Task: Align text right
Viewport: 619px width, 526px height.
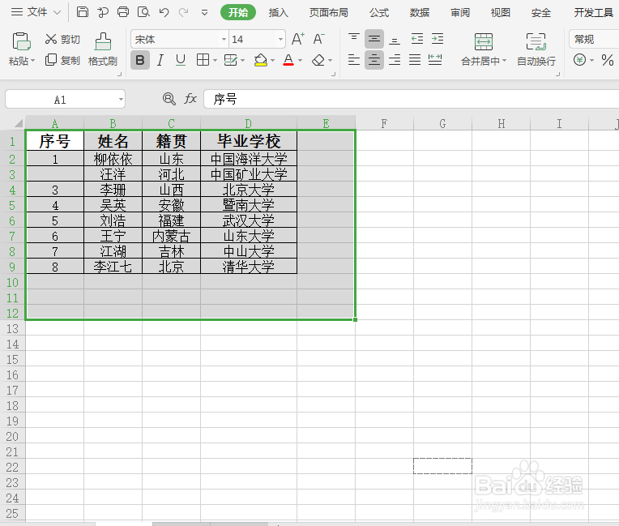Action: click(395, 60)
